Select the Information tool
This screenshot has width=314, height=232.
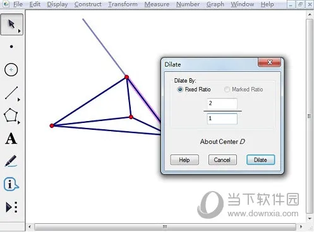pos(11,184)
